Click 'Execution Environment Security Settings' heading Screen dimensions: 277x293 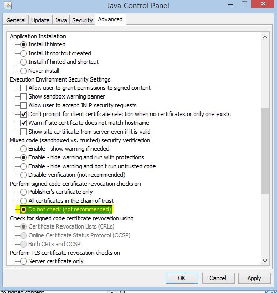coord(60,79)
